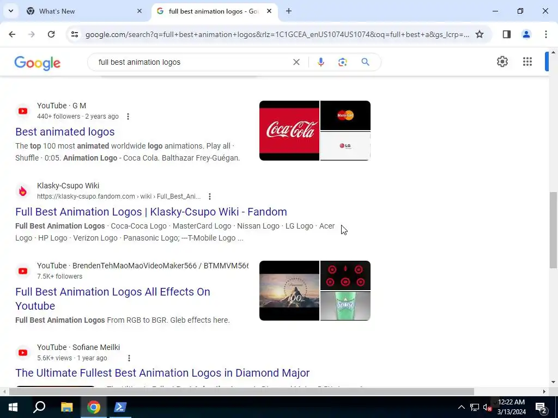This screenshot has height=418, width=558.
Task: Click YouTube icon beside Sofiane Meilki
Action: [23, 353]
